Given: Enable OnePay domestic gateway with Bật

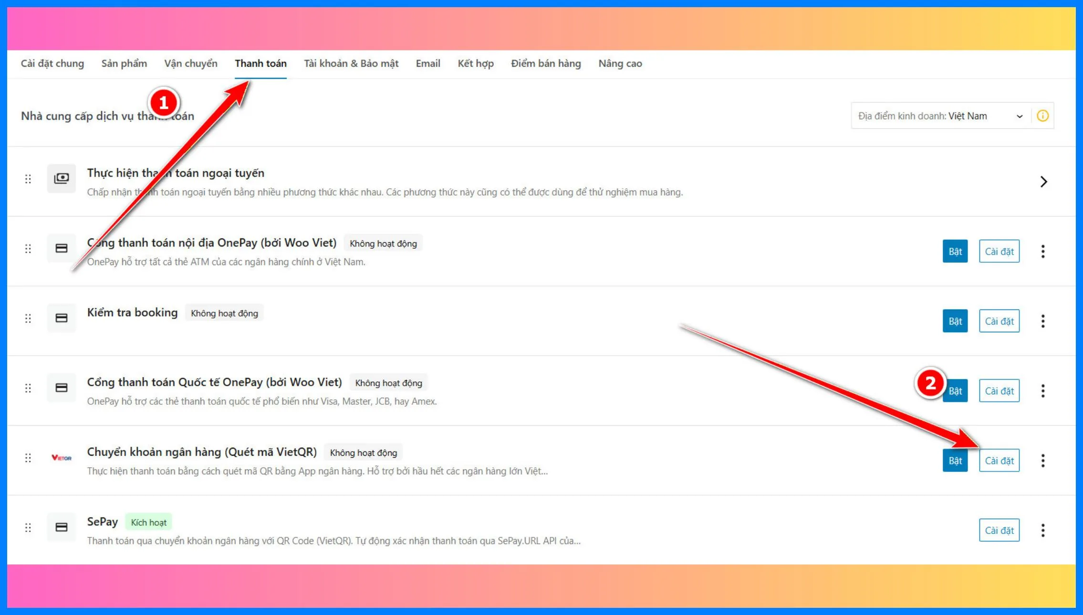Looking at the screenshot, I should [x=955, y=251].
